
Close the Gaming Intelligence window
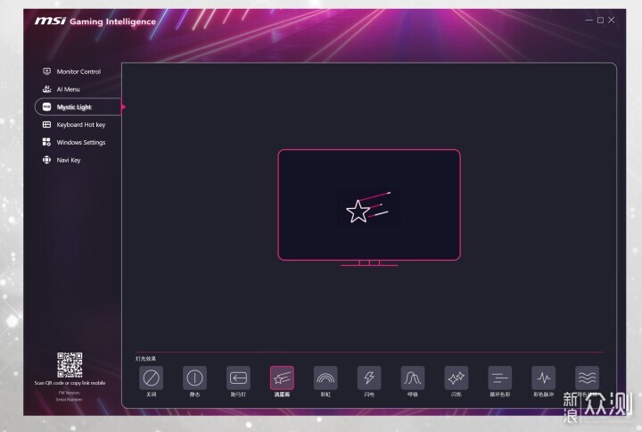coord(612,21)
